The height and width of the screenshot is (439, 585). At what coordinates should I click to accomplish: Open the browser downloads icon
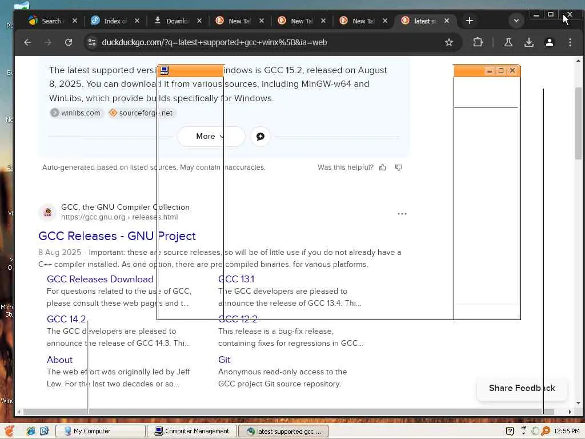coord(528,42)
